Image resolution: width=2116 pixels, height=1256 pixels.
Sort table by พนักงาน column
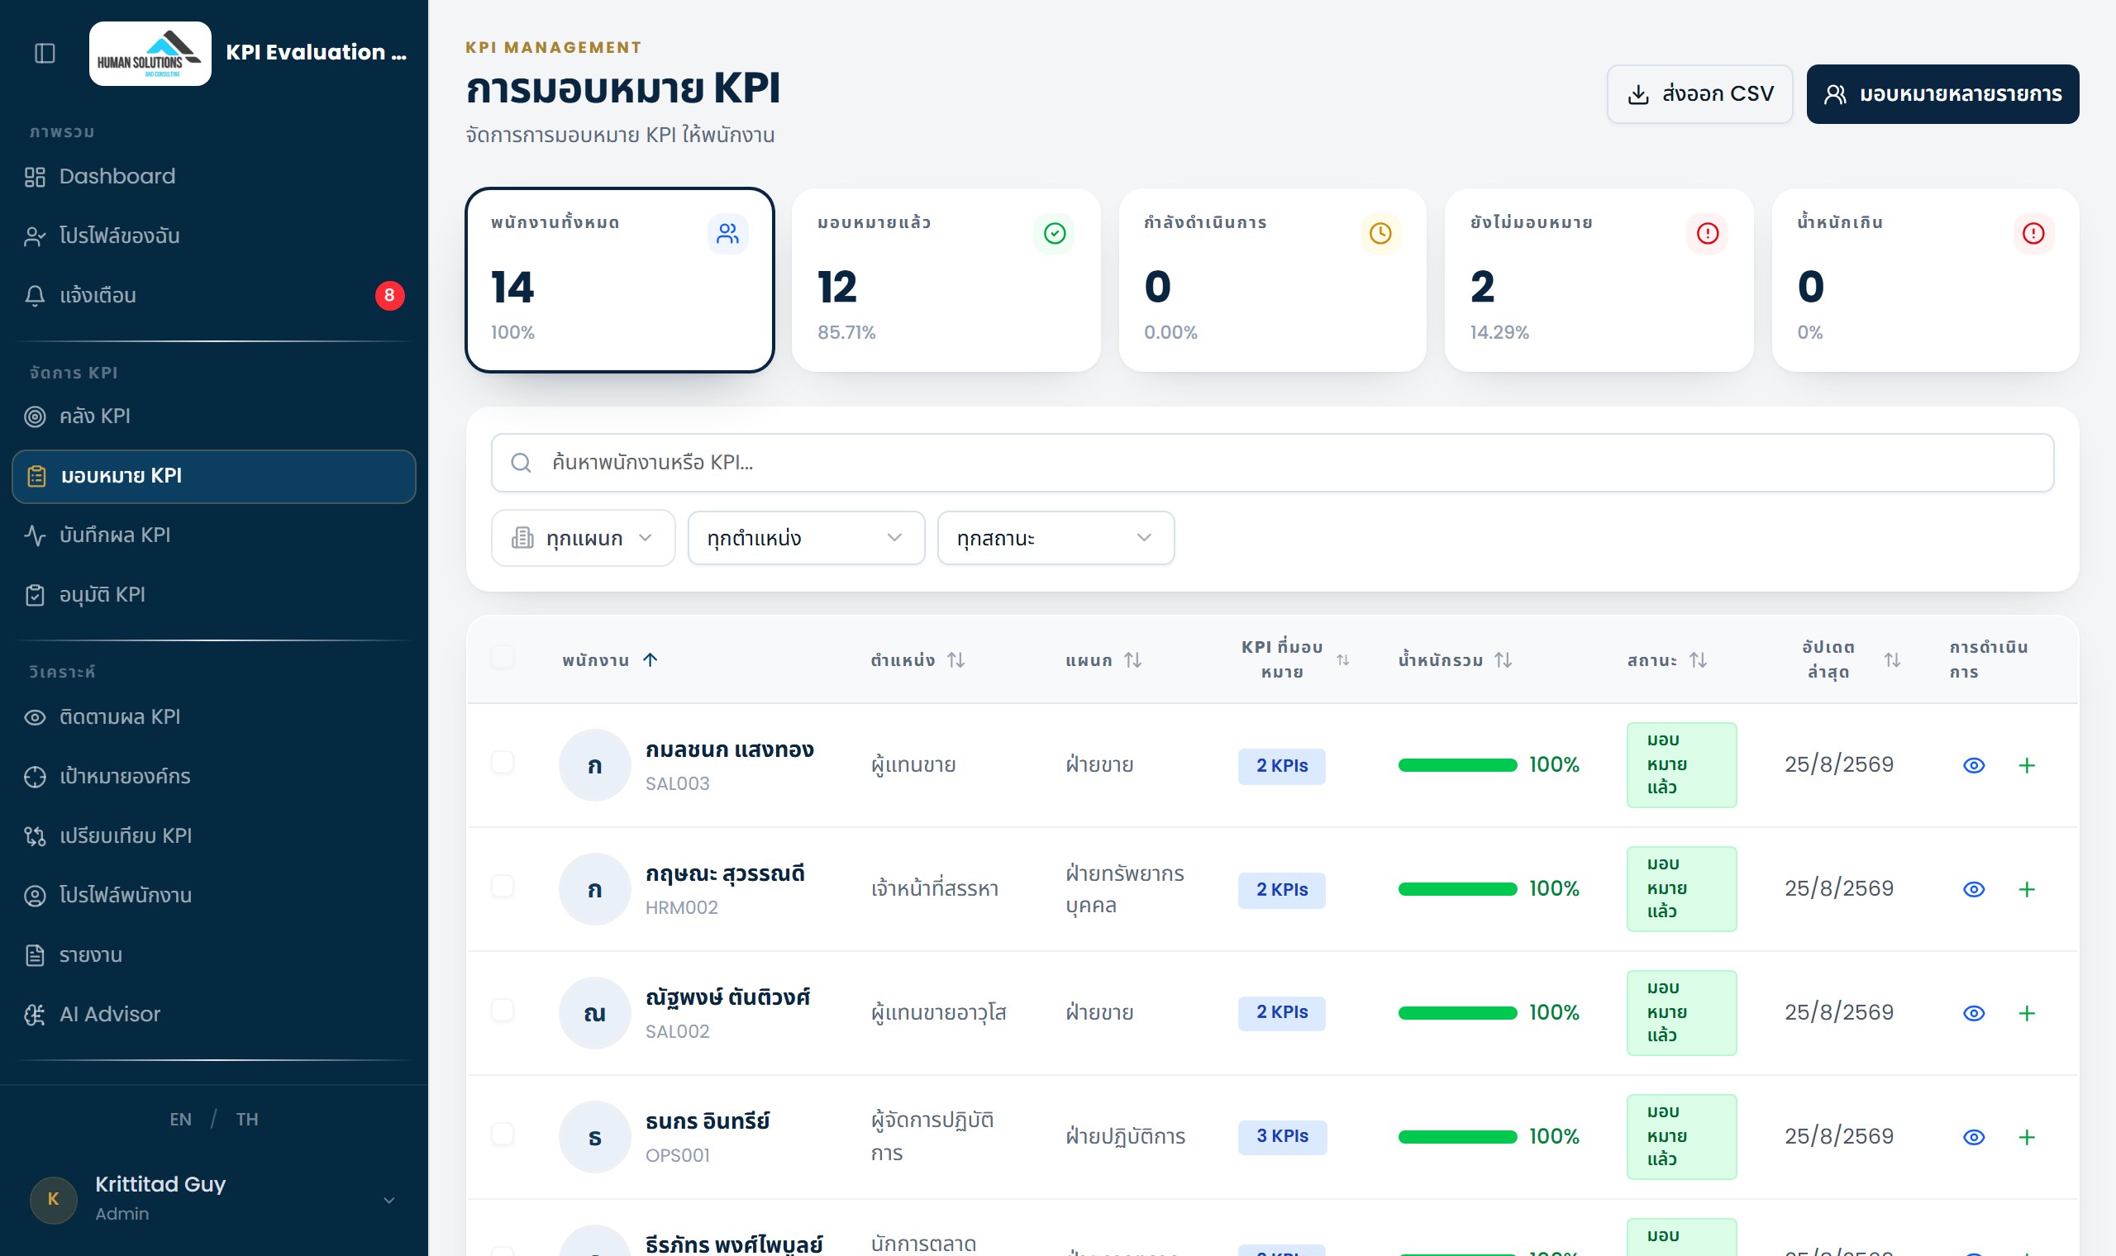[x=610, y=660]
